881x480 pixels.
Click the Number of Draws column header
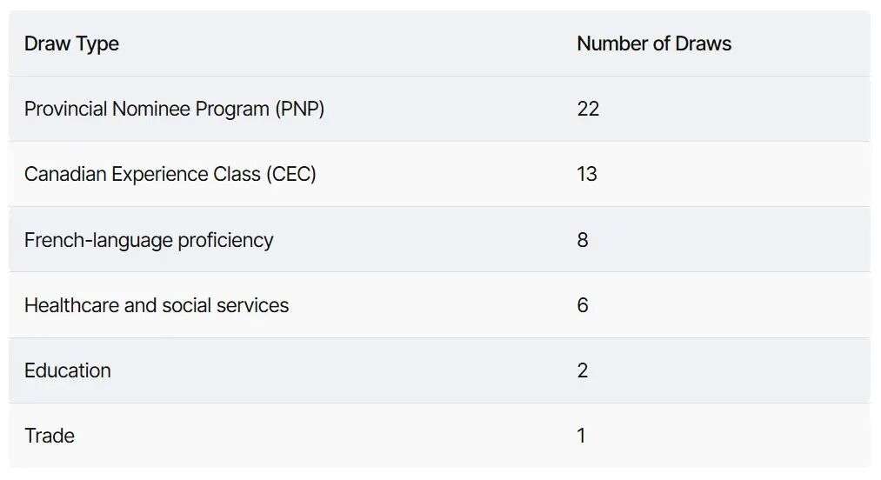click(654, 44)
